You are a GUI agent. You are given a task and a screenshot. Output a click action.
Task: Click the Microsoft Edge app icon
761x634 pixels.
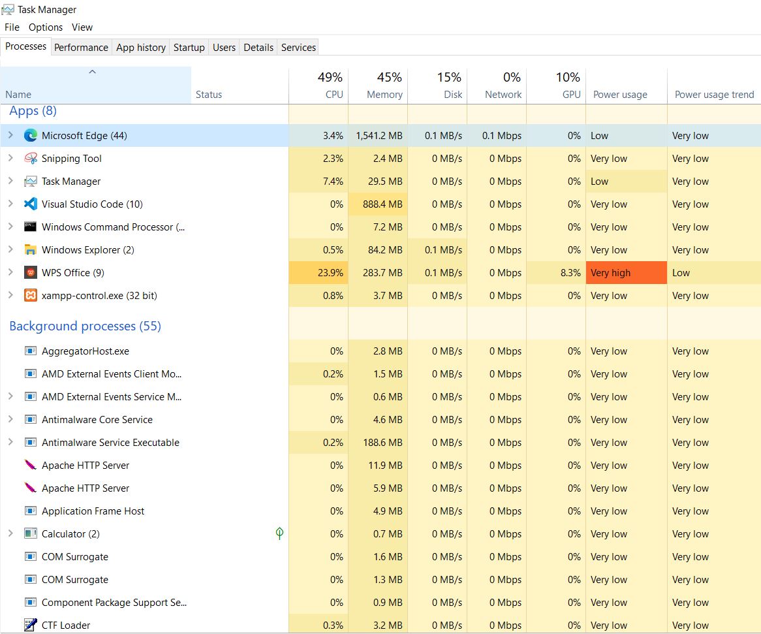[30, 136]
